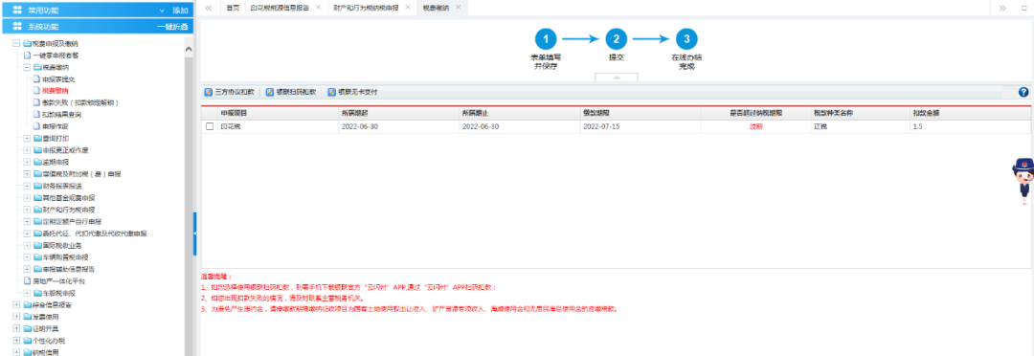Collapse the step guide with the up-arrow handle
1034x356 pixels.
click(x=617, y=78)
